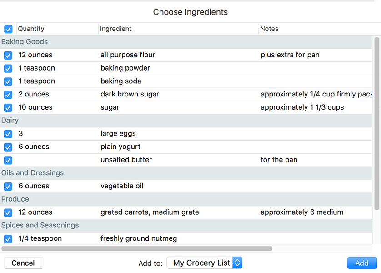Image resolution: width=381 pixels, height=273 pixels.
Task: Toggle the large eggs checkbox
Action: (8, 133)
